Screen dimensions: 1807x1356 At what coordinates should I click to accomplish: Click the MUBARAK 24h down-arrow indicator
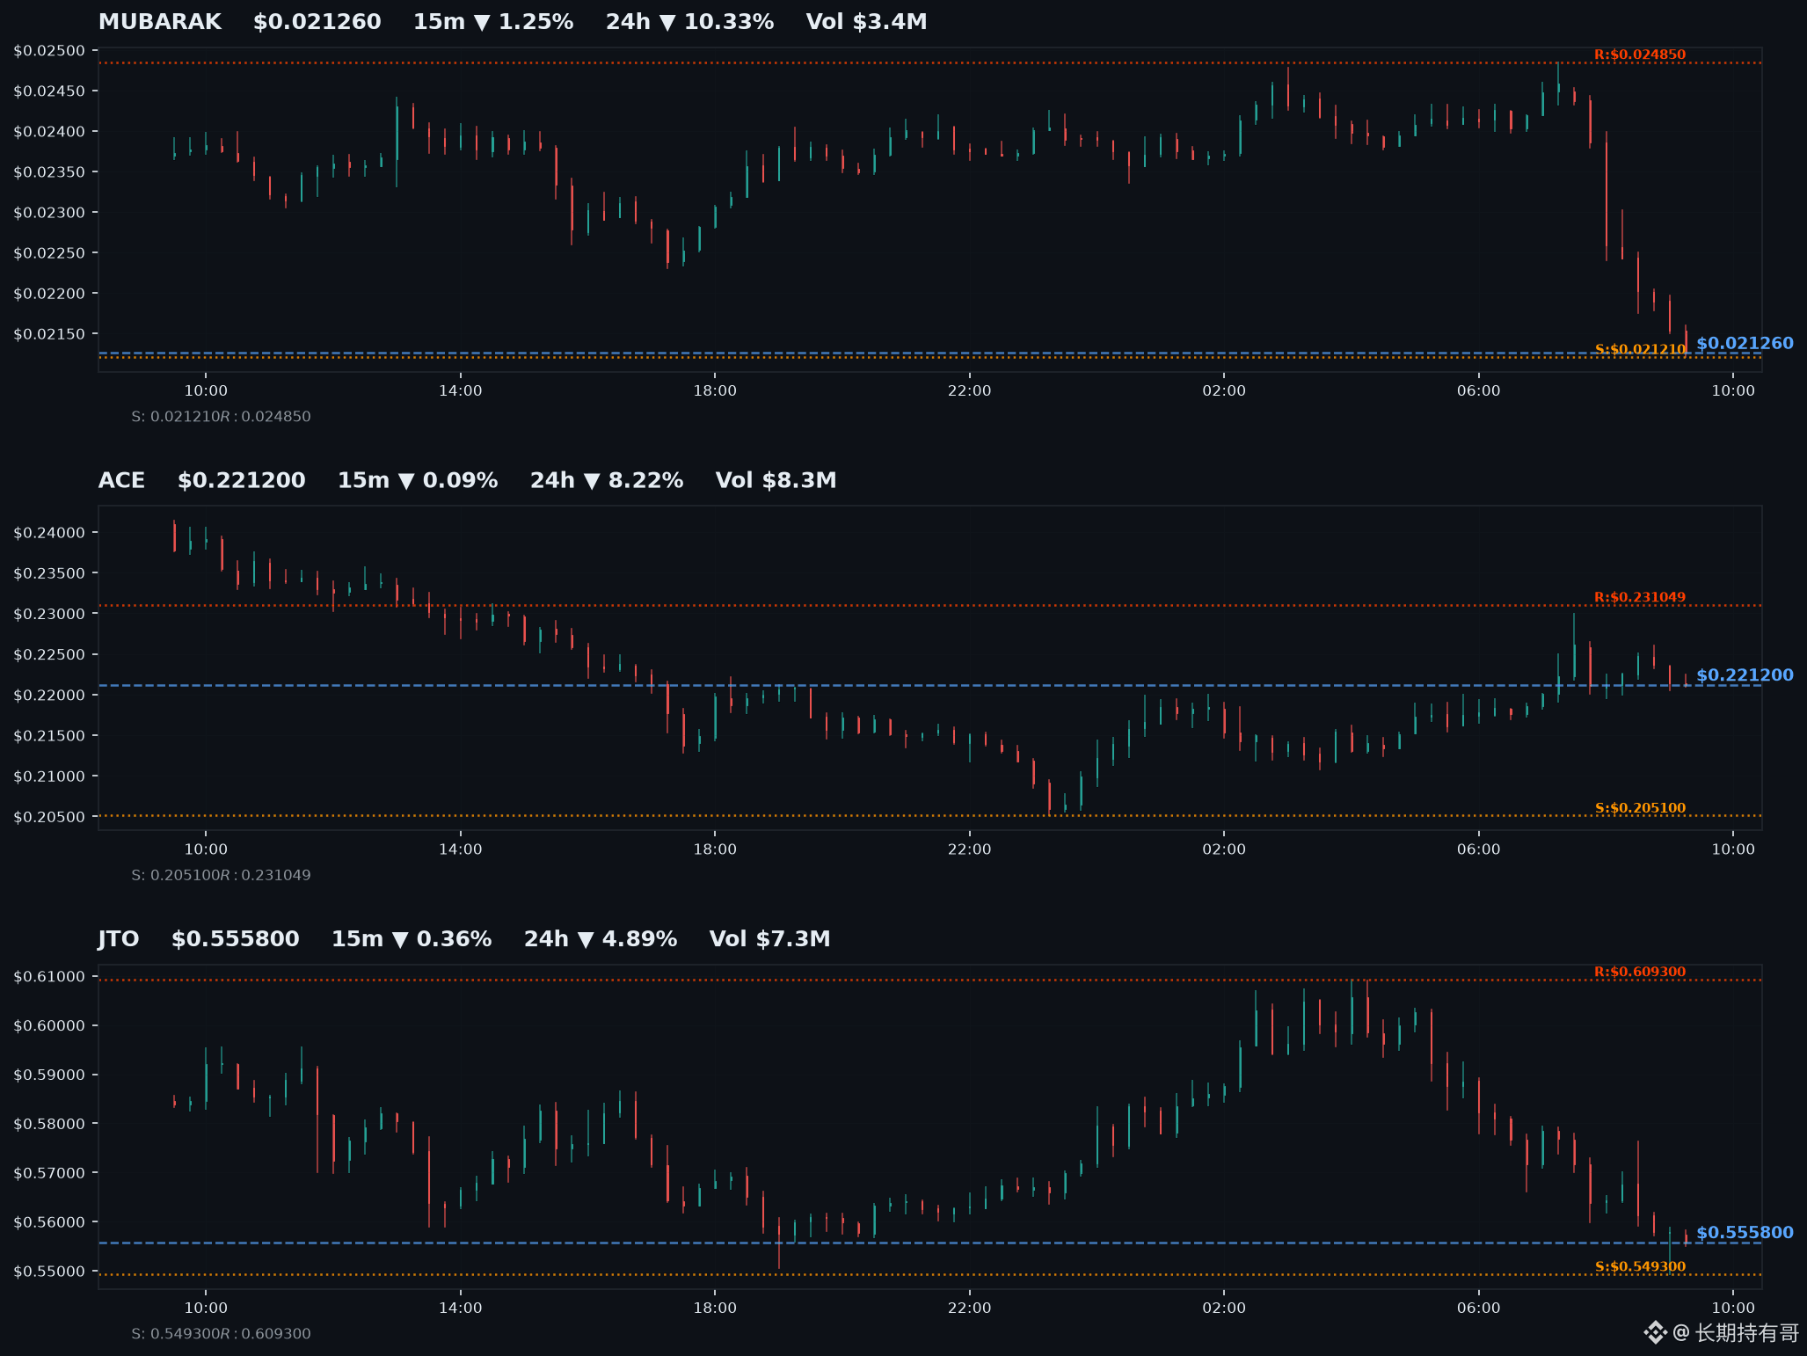(x=667, y=22)
